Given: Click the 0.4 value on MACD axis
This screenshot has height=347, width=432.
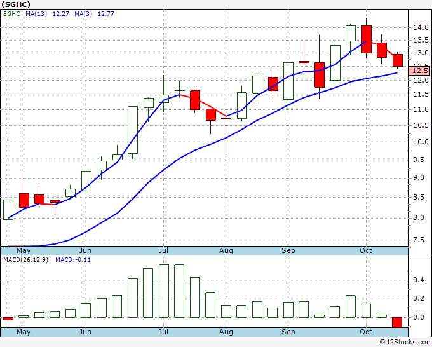Looking at the screenshot, I should point(418,280).
